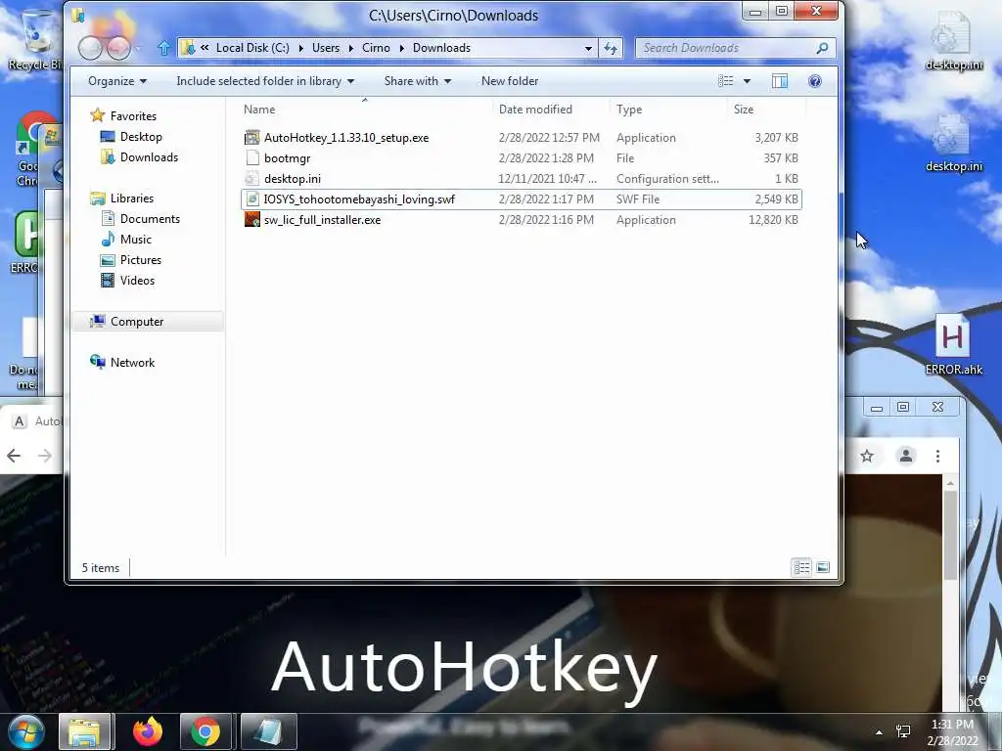Image resolution: width=1002 pixels, height=751 pixels.
Task: Open Chrome three-dot menu
Action: [x=937, y=456]
